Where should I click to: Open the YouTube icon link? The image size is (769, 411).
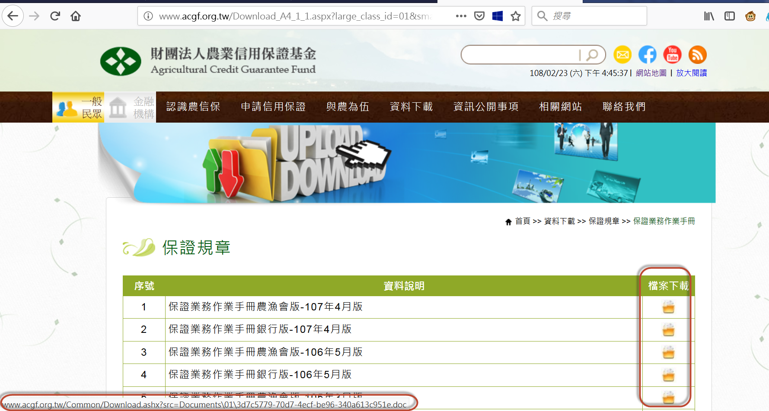(x=673, y=55)
